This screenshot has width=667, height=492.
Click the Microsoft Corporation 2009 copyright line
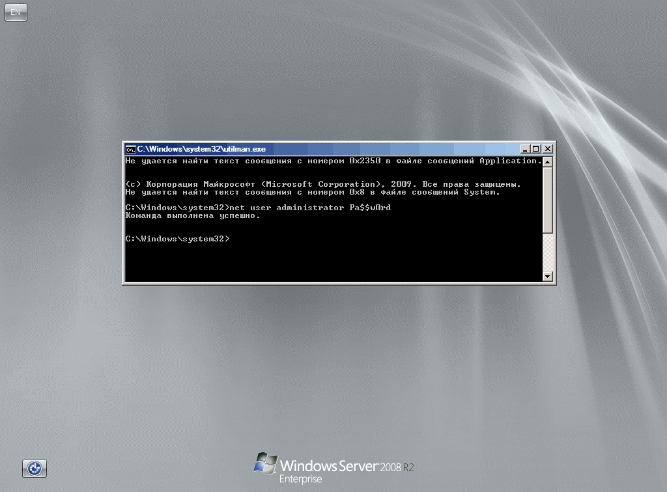click(x=323, y=184)
